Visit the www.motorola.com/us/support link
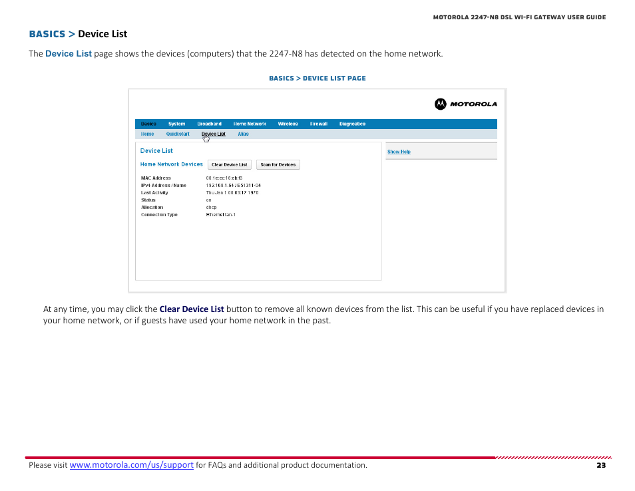Image resolution: width=635 pixels, height=491 pixels. coord(132,465)
